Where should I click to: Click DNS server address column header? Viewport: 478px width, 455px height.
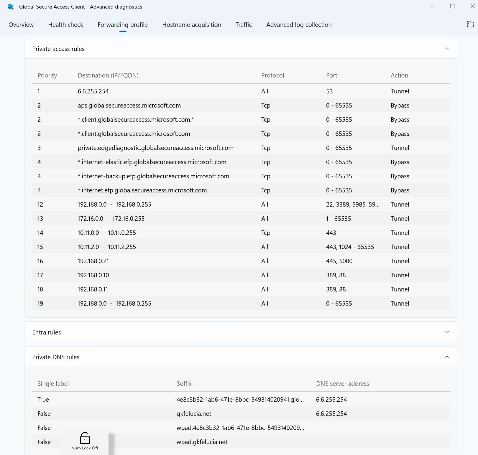(x=343, y=384)
